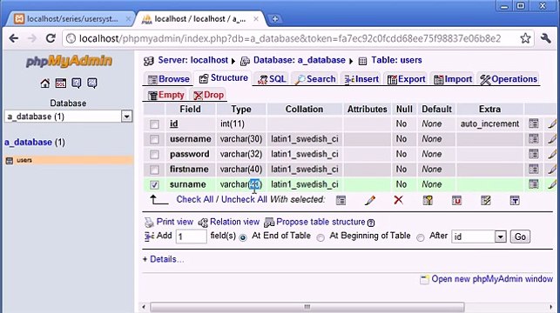This screenshot has width=560, height=313.
Task: Select At End of Table radio
Action: tap(243, 237)
